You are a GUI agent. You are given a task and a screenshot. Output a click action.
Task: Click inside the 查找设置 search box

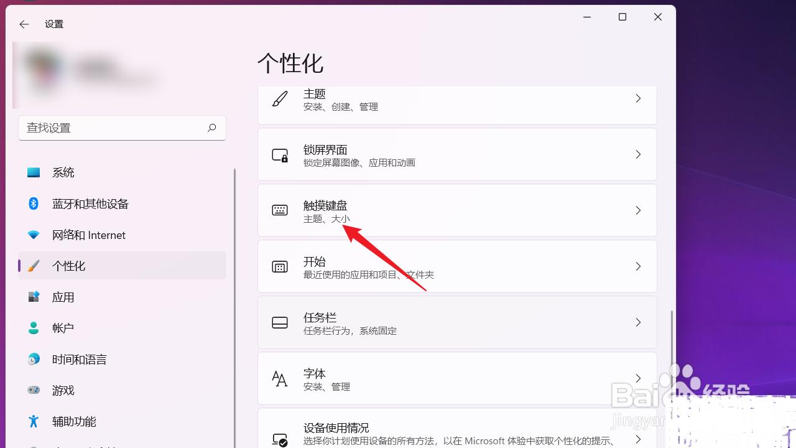click(x=122, y=128)
